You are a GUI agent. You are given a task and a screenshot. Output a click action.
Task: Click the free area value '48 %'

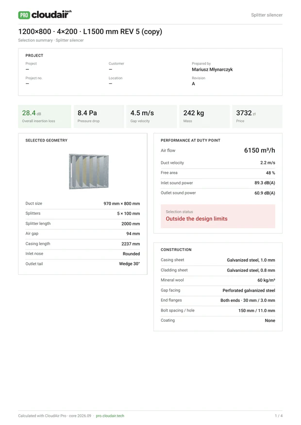pyautogui.click(x=270, y=173)
